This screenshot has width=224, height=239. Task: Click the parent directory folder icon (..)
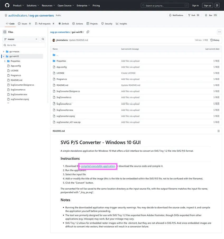pyautogui.click(x=54, y=55)
